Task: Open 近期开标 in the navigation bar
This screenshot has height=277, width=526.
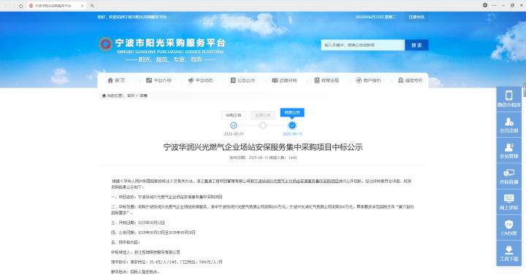Action: pyautogui.click(x=284, y=80)
